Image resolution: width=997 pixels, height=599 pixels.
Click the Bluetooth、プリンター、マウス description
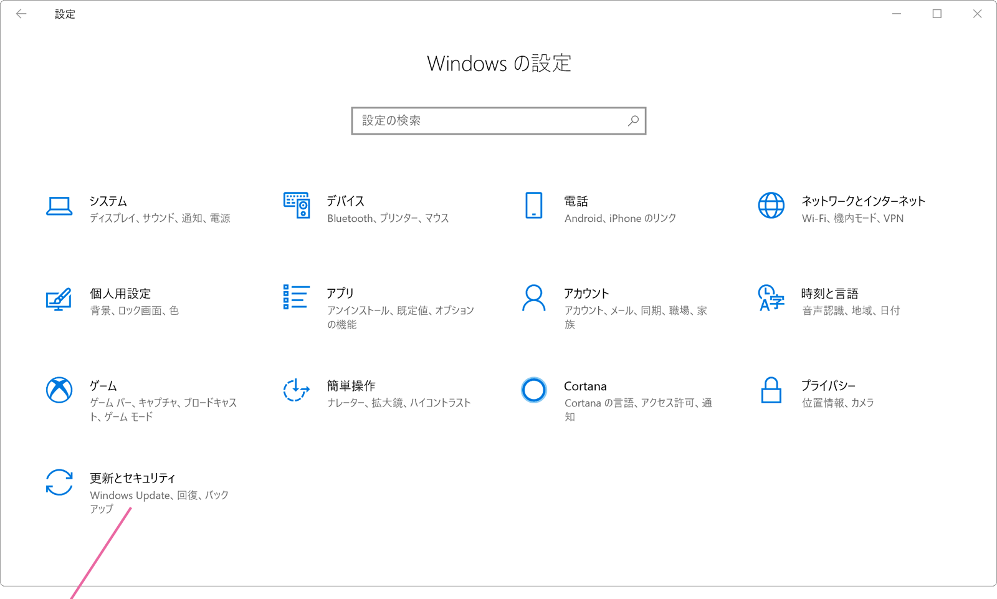[388, 218]
